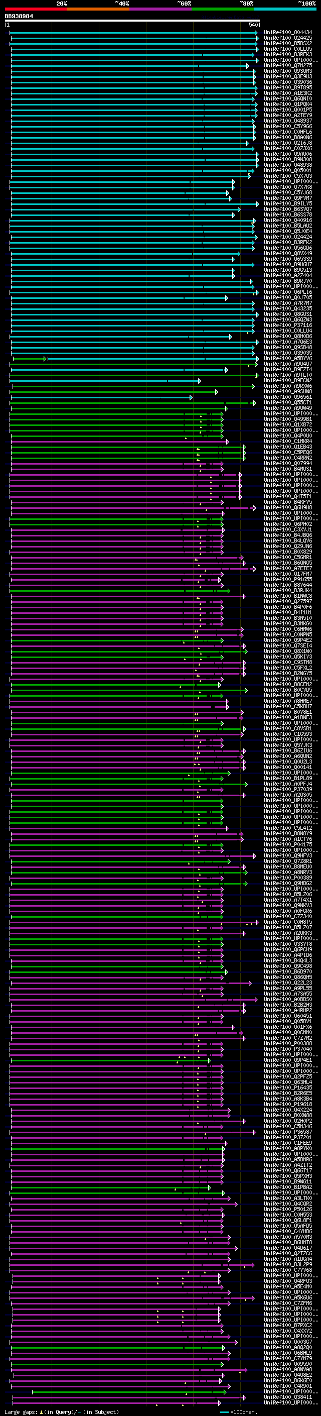Select the UniRef100_A7R7M7 label
The image size is (321, 1416).
click(x=288, y=303)
